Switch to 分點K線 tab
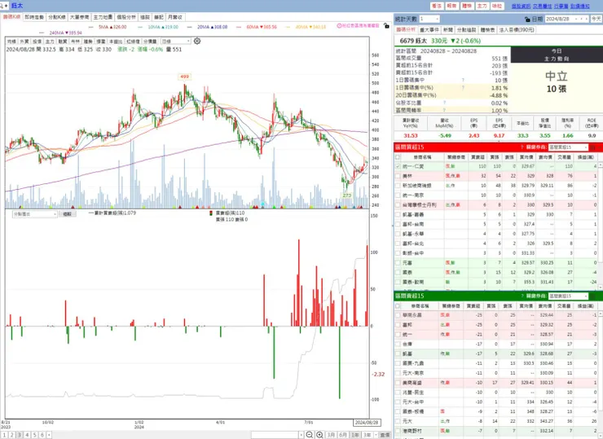Viewport: 603px width, 439px height. tap(56, 17)
